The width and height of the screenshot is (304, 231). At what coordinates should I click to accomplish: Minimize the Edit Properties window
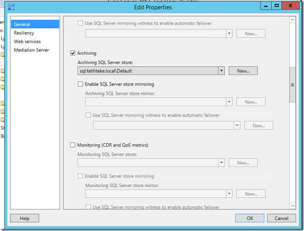(266, 6)
